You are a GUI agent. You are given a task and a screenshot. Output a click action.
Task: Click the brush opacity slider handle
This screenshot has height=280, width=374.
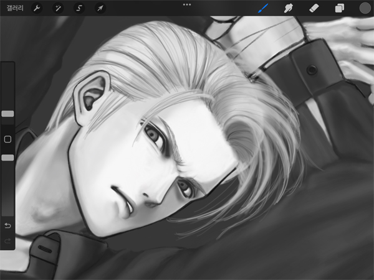(x=7, y=157)
